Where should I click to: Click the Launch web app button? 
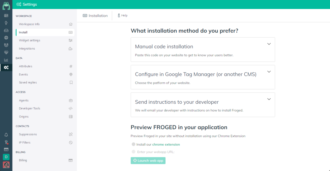click(x=148, y=161)
